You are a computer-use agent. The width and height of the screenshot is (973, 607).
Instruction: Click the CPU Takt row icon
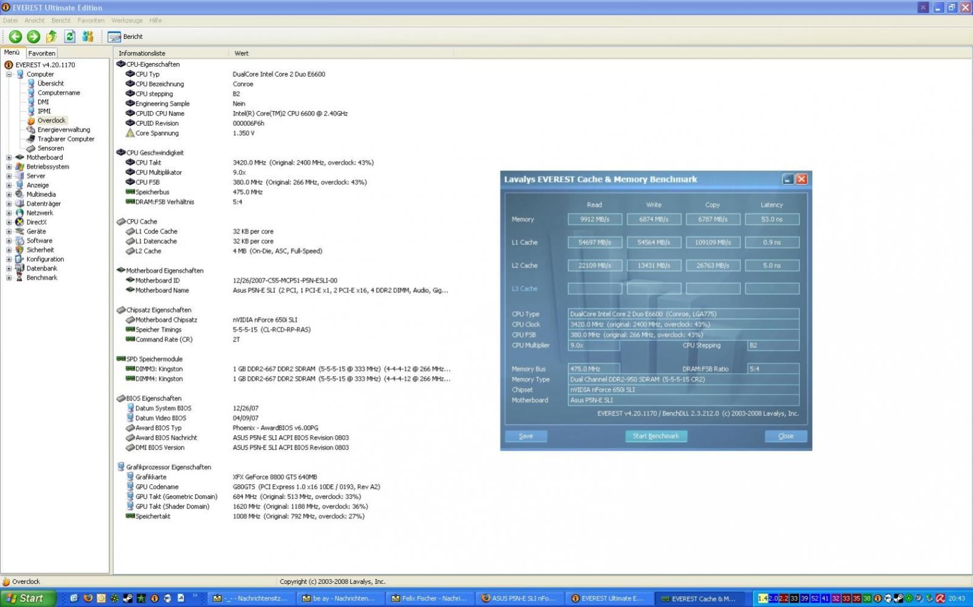tap(130, 162)
